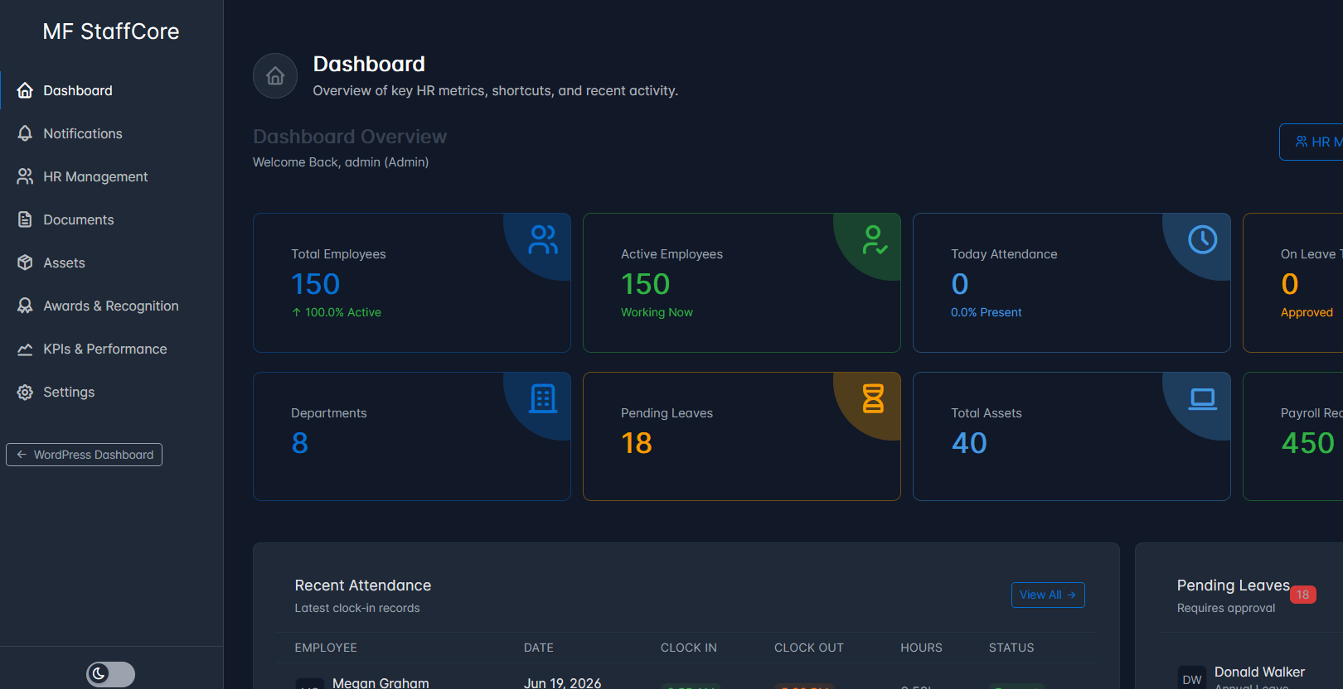
Task: Open Awards & Recognition in the sidebar
Action: point(112,306)
